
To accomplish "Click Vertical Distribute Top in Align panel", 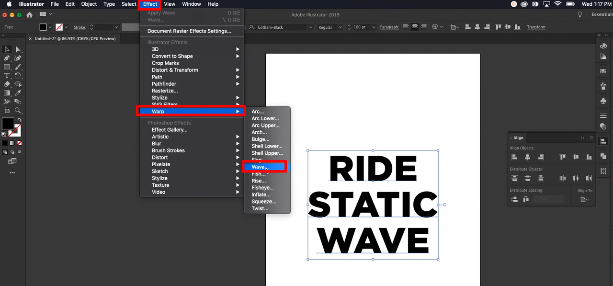I will click(x=514, y=178).
